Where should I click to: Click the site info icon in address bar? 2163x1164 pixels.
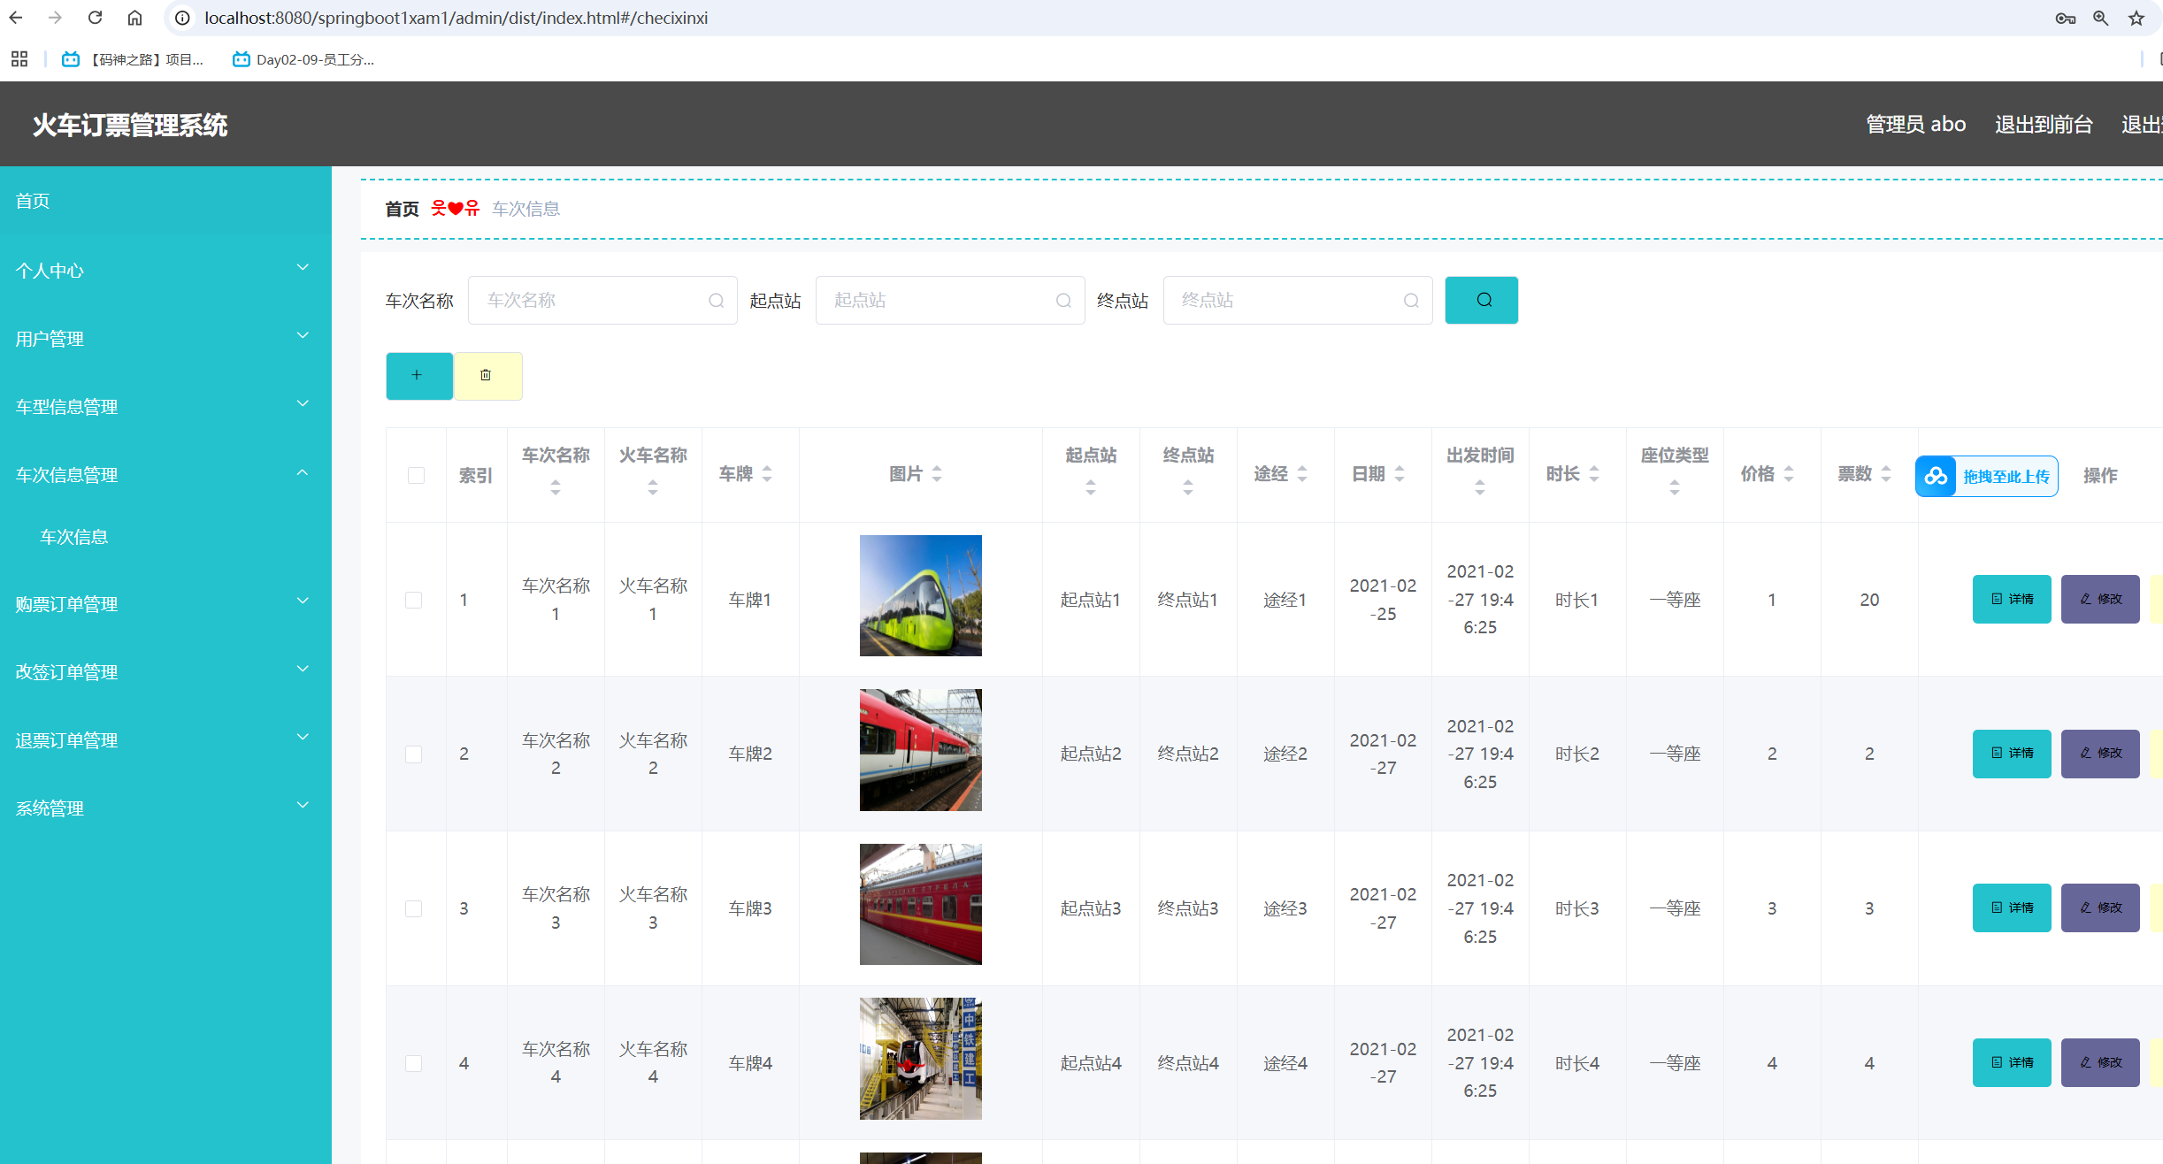click(x=182, y=18)
